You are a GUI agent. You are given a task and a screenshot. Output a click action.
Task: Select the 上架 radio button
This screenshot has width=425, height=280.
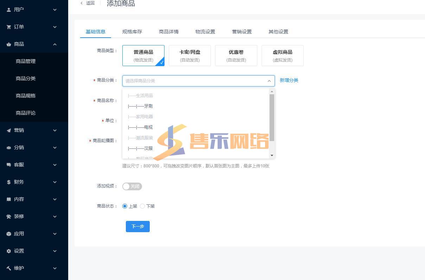(125, 206)
